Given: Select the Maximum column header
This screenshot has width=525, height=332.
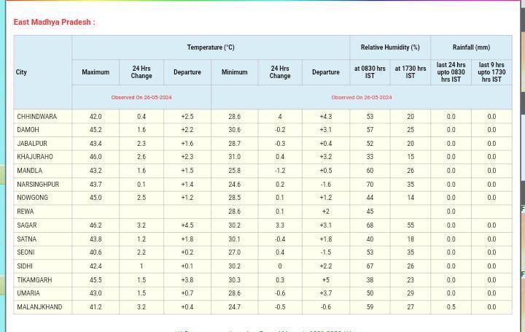Looking at the screenshot, I should pos(96,72).
